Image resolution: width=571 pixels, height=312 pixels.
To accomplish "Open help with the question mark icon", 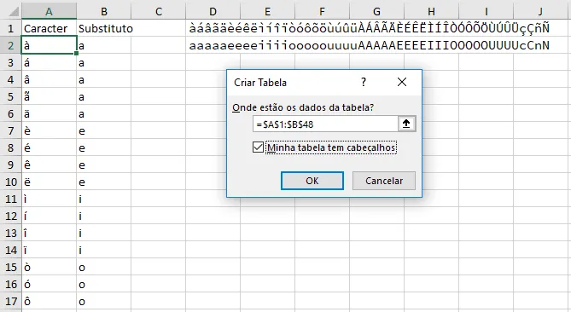I will coord(363,82).
